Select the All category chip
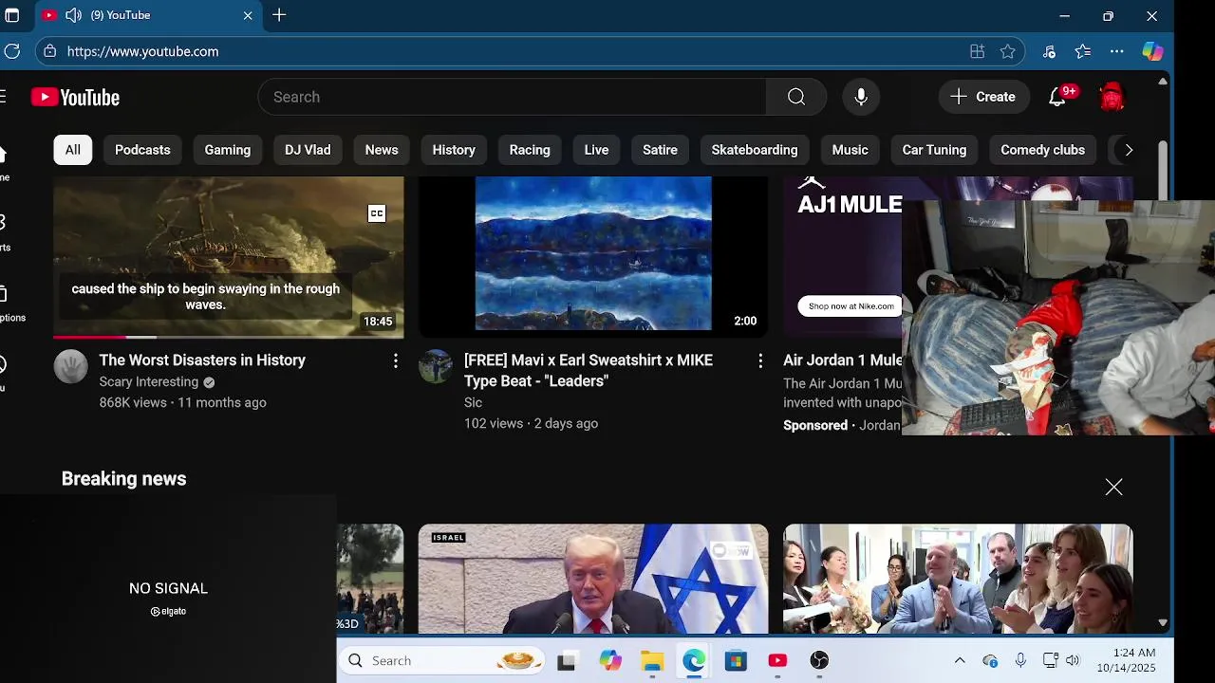This screenshot has width=1215, height=683. (x=73, y=150)
